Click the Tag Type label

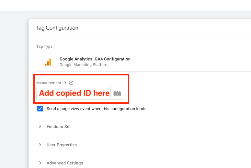tap(44, 46)
